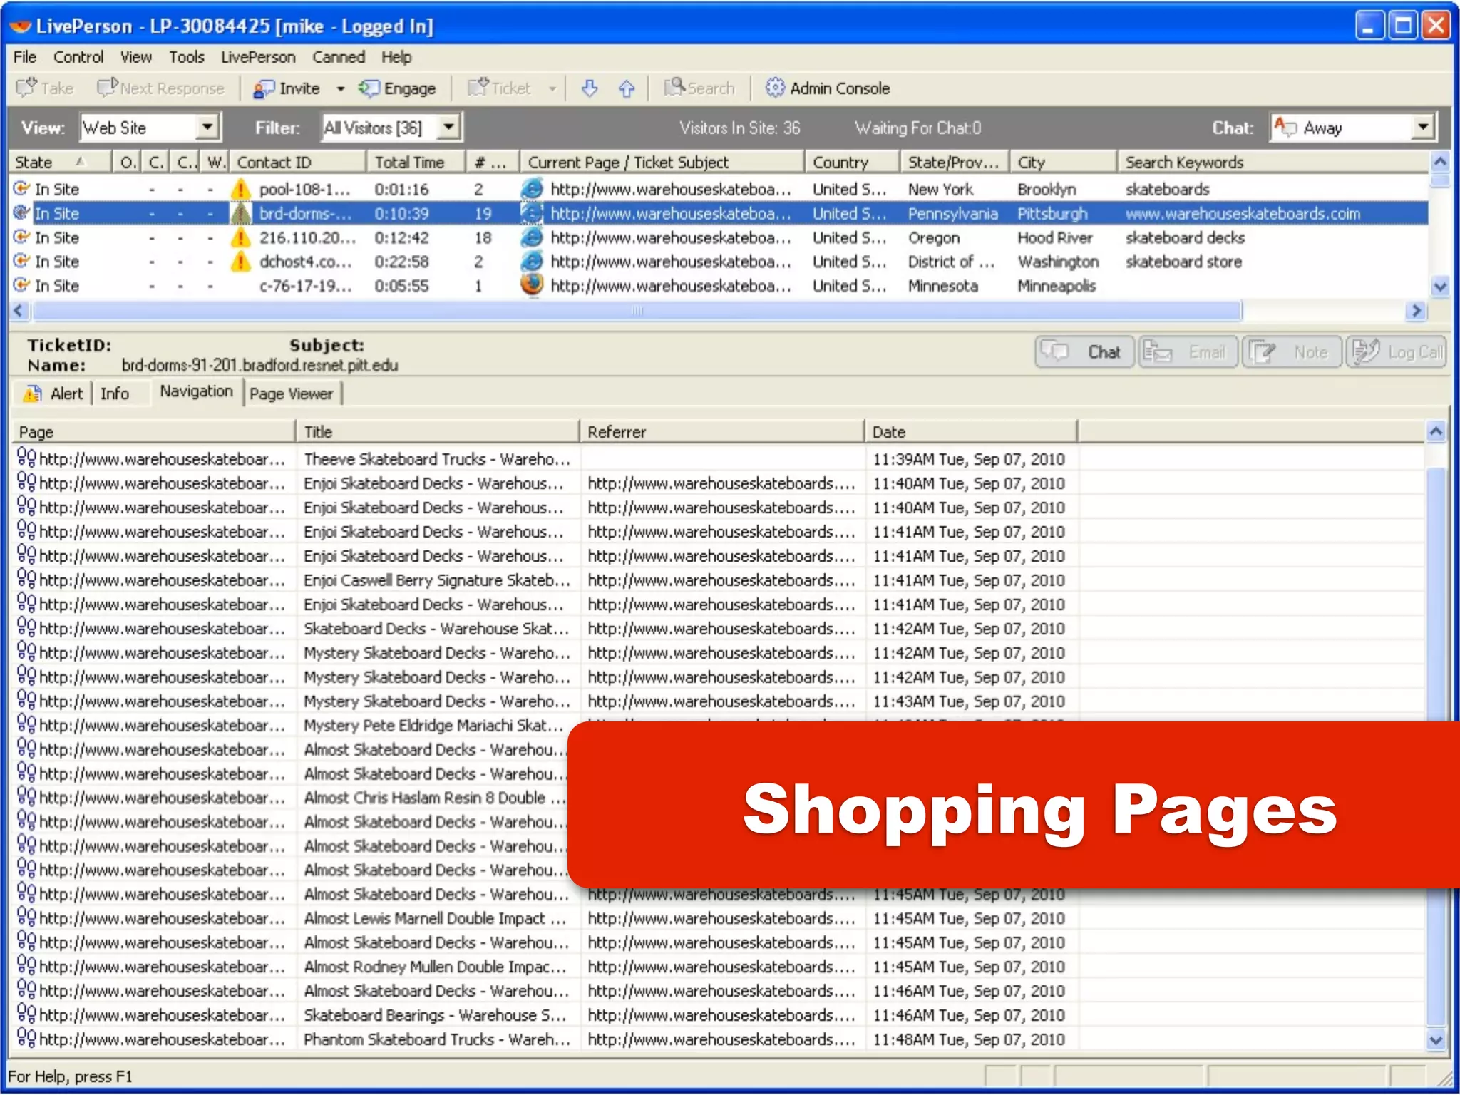
Task: Open the Invite dropdown arrow
Action: (341, 89)
